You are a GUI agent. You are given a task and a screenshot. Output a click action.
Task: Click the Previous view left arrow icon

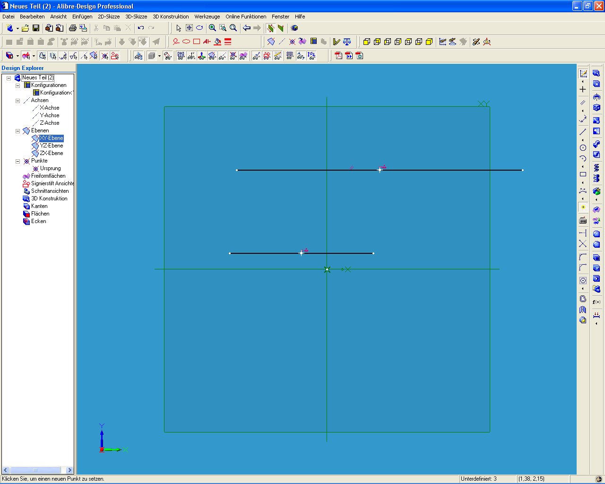click(x=247, y=28)
